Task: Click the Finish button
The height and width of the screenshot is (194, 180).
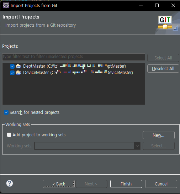Action: click(126, 184)
